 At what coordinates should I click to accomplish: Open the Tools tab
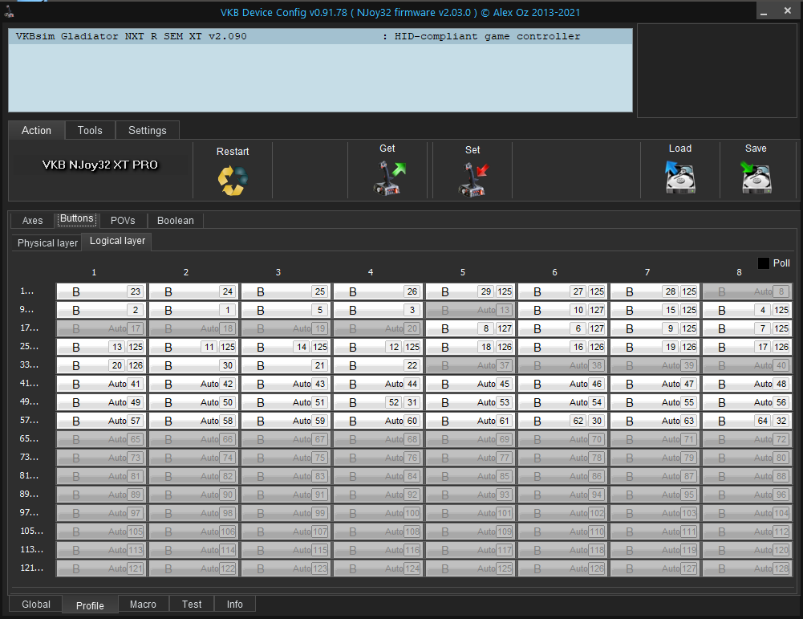[90, 130]
